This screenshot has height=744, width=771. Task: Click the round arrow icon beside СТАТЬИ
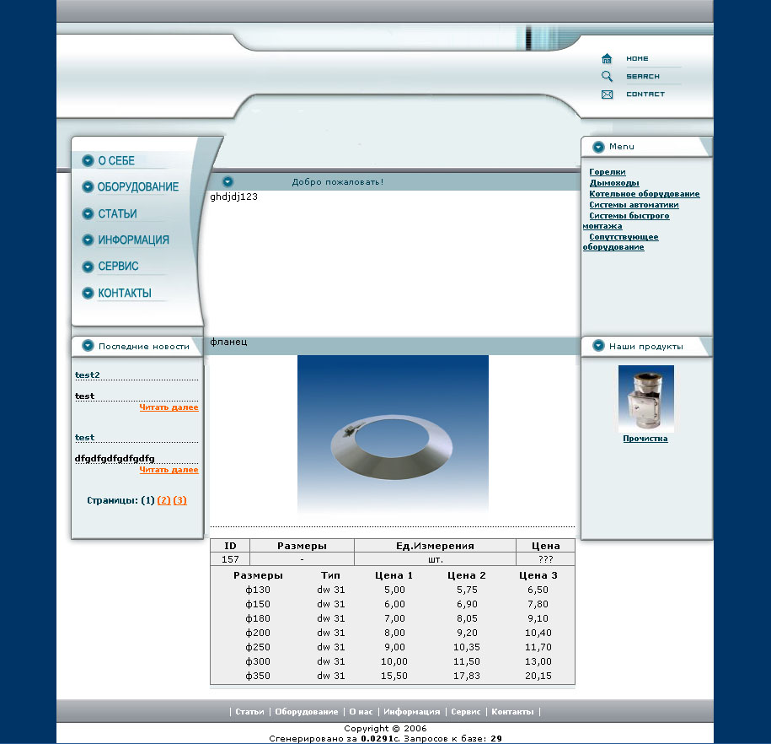88,213
